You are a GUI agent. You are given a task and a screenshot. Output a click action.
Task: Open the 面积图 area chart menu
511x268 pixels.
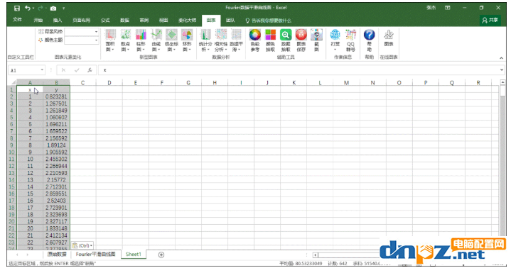pos(110,40)
